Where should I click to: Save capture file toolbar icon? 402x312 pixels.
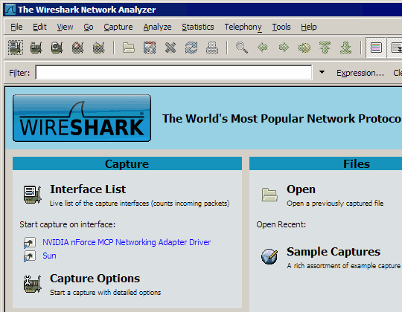[150, 48]
